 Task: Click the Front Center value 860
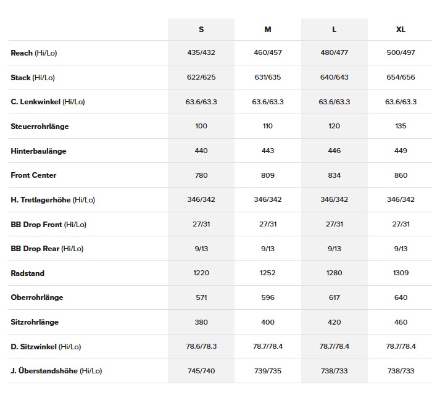point(401,175)
